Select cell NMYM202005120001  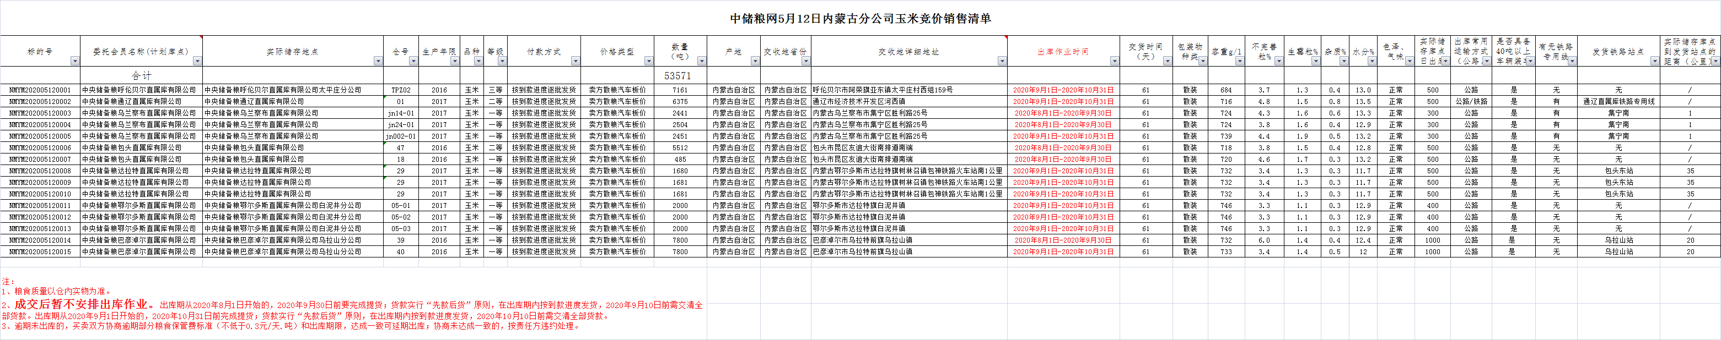coord(40,90)
